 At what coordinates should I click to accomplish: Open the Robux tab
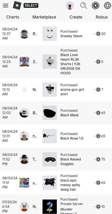[x=102, y=17]
